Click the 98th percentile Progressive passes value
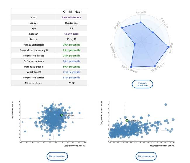The image size is (190, 163). point(71,56)
